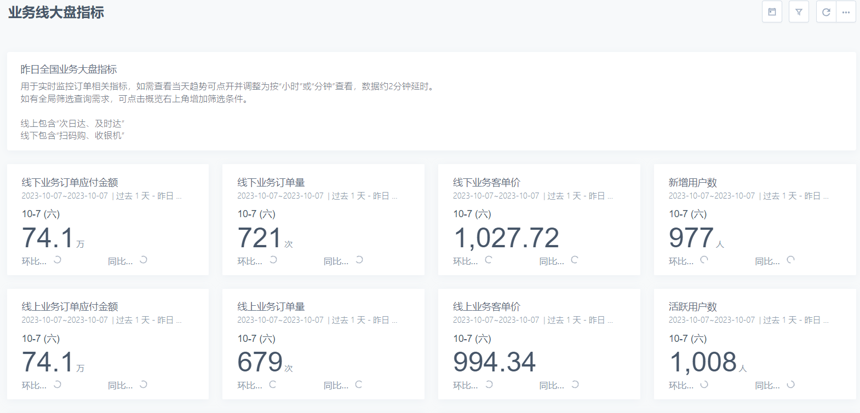Open the calendar date picker icon
This screenshot has width=860, height=413.
pos(772,12)
